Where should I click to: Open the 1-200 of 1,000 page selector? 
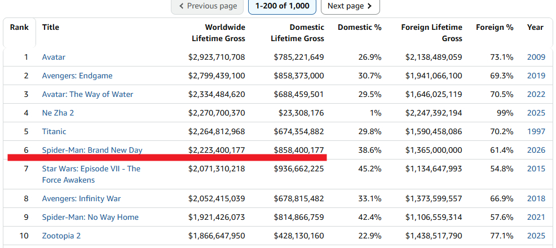[x=283, y=6]
